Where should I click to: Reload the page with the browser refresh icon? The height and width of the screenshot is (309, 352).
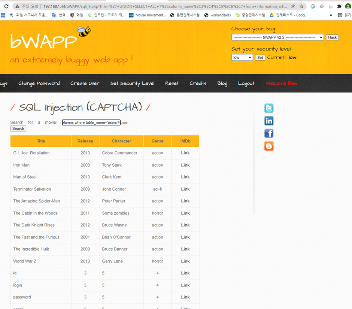[x=6, y=6]
